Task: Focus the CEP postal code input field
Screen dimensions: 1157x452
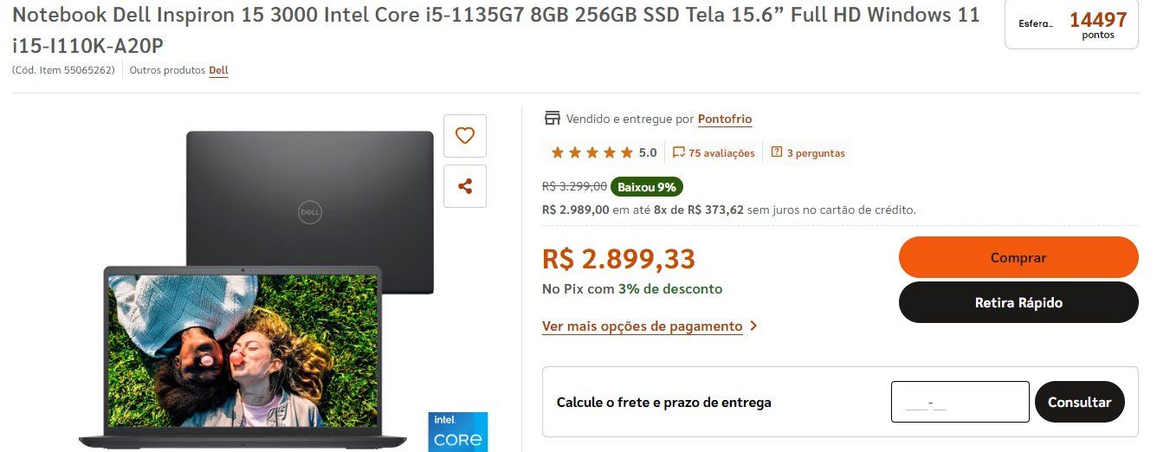Action: click(960, 402)
